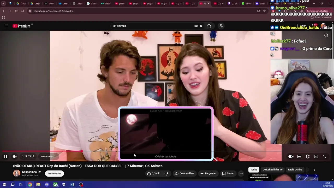Open OBS Studio from the taskbar
The width and height of the screenshot is (334, 188).
[81, 185]
